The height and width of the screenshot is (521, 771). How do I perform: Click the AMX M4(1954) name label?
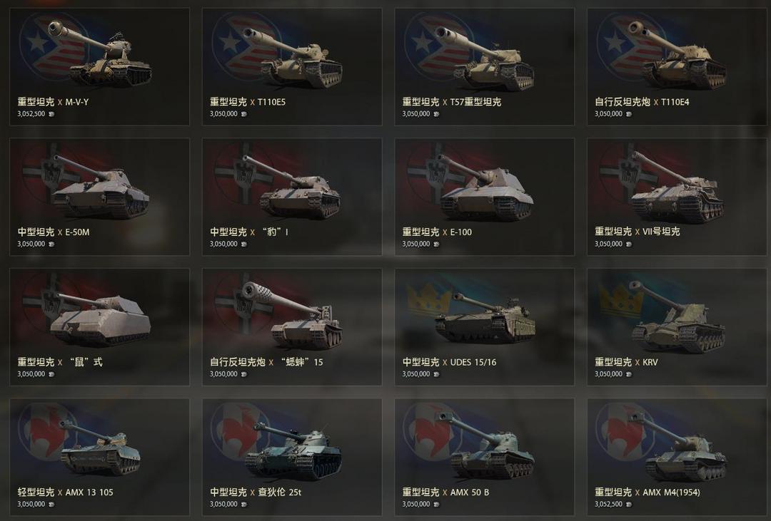(671, 492)
